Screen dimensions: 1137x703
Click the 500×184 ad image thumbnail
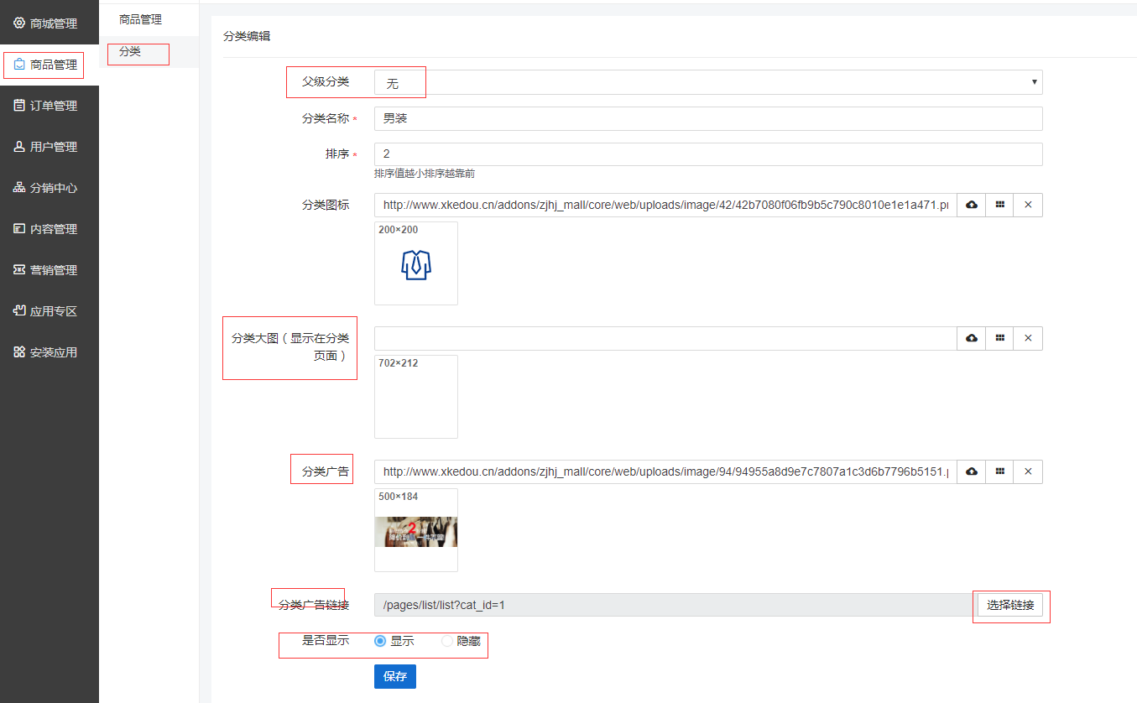(x=416, y=531)
